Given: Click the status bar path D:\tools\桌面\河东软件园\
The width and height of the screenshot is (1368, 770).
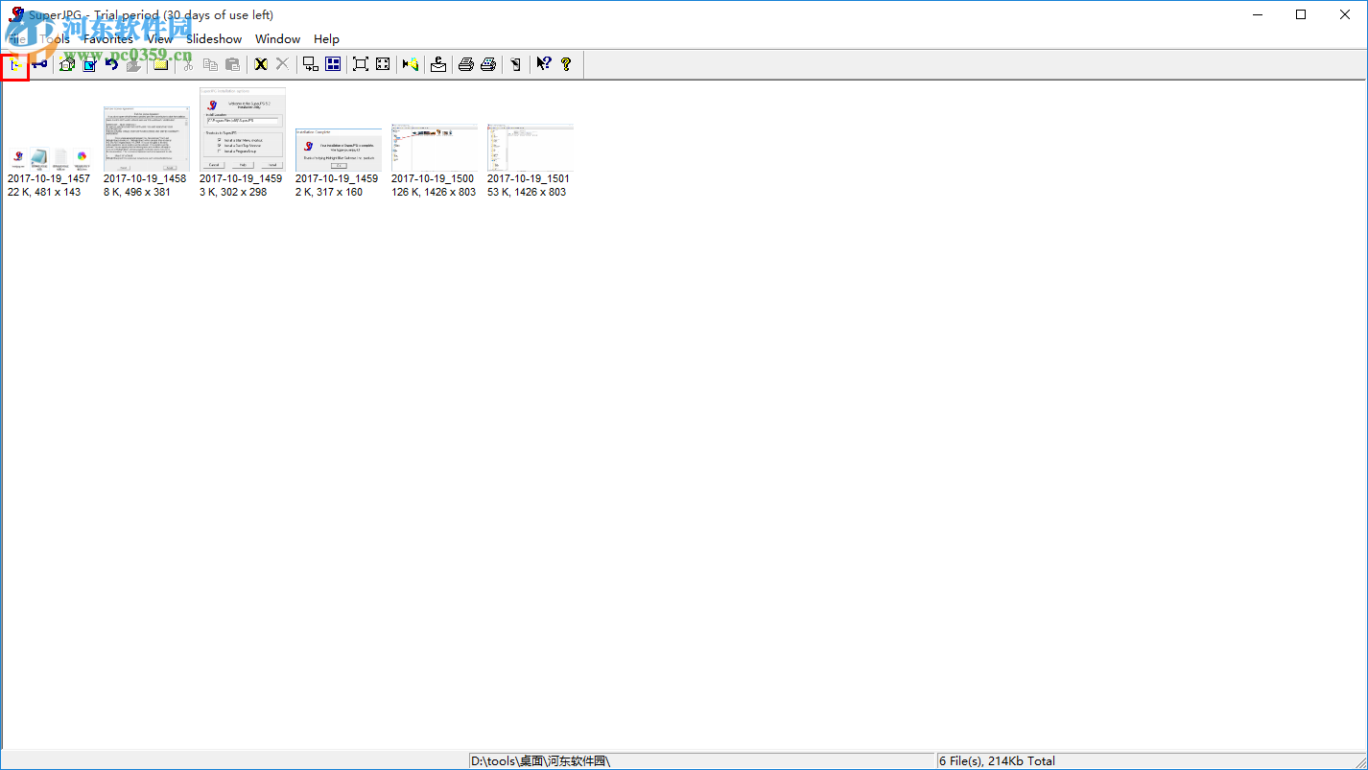Looking at the screenshot, I should [540, 761].
